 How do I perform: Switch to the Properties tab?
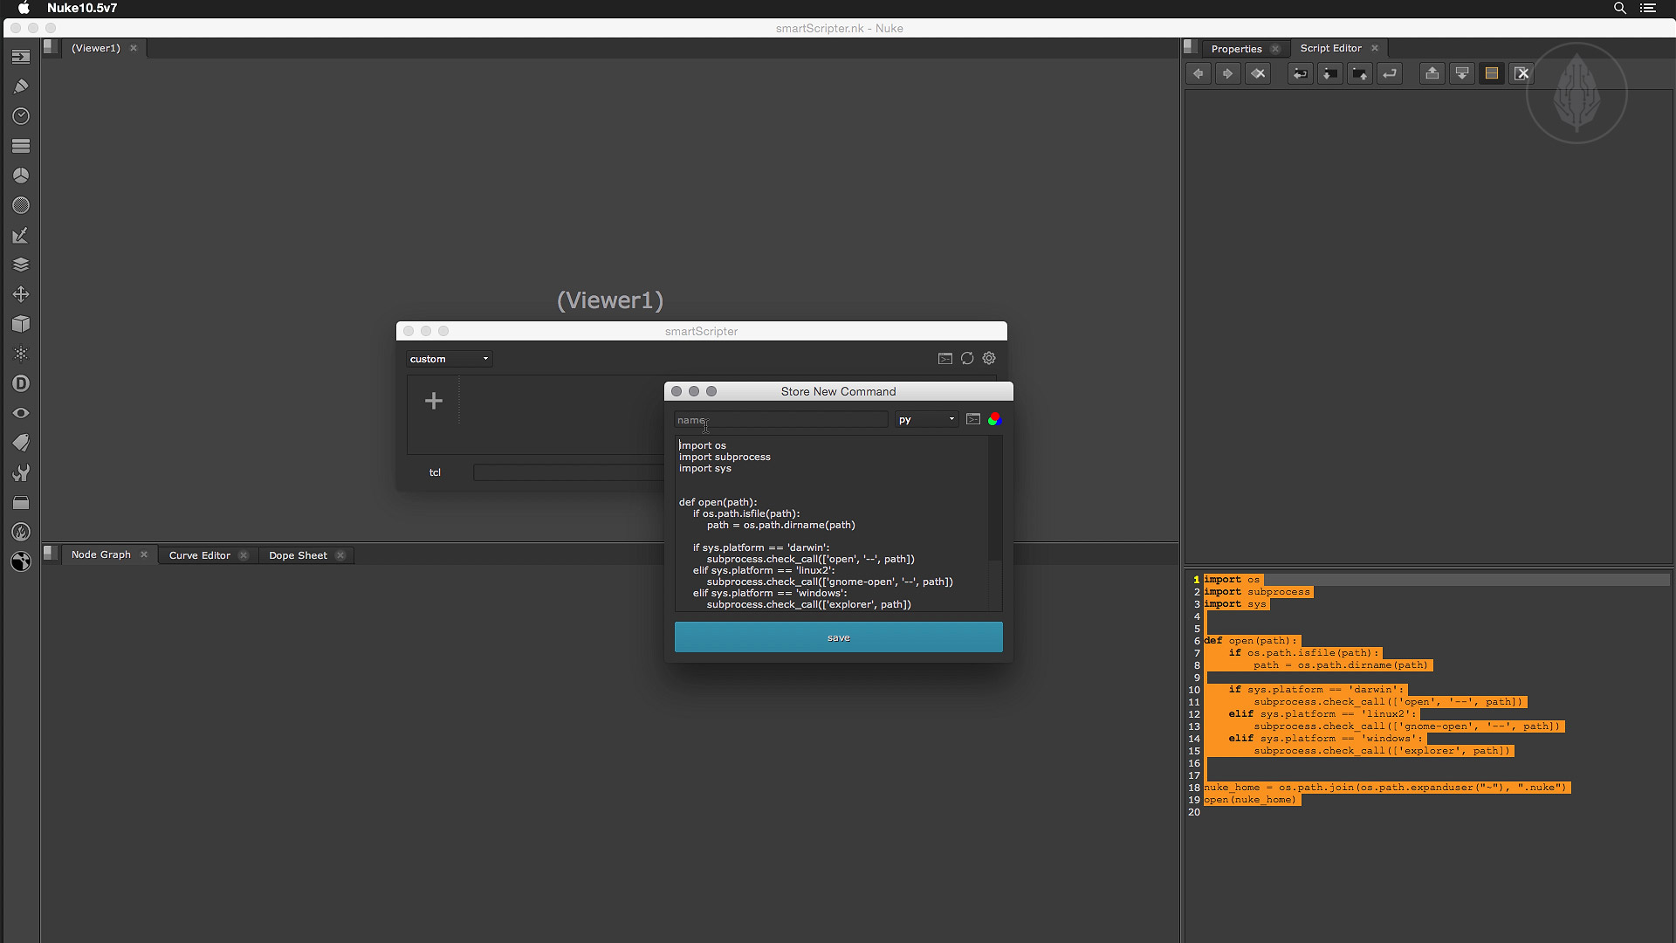click(x=1236, y=49)
